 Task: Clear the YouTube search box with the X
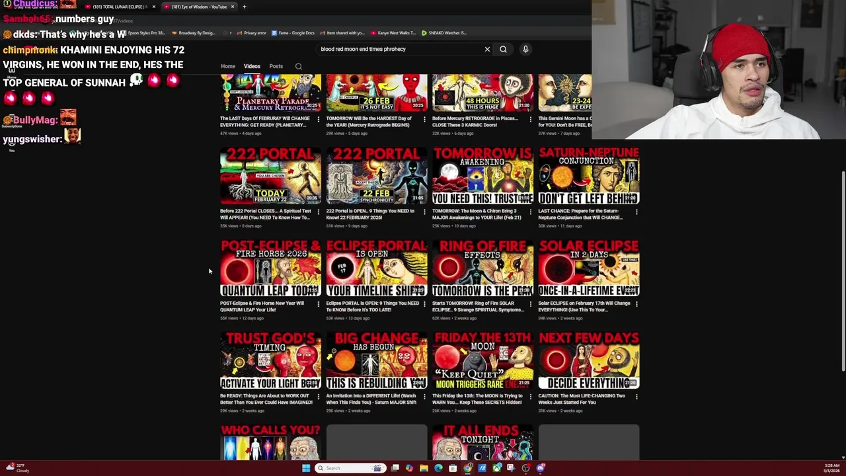coord(487,49)
